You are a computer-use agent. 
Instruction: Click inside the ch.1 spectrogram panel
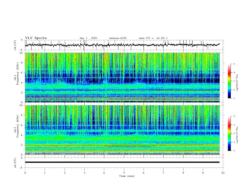[122, 77]
